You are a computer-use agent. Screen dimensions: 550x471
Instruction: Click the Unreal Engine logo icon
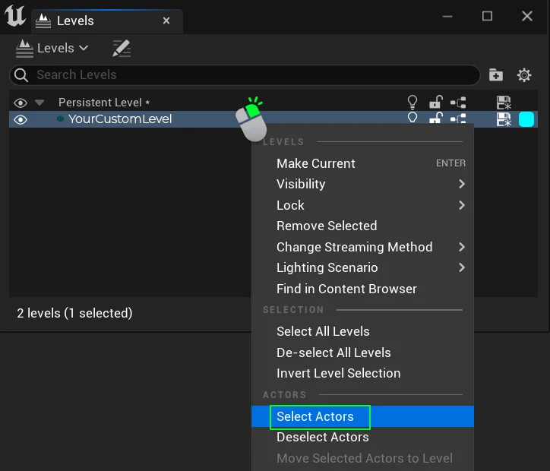[x=15, y=17]
